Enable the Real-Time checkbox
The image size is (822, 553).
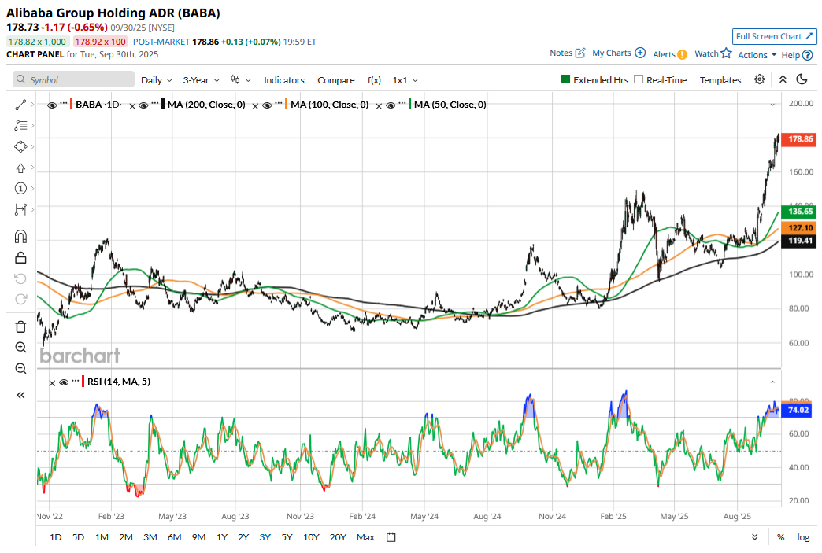coord(639,80)
